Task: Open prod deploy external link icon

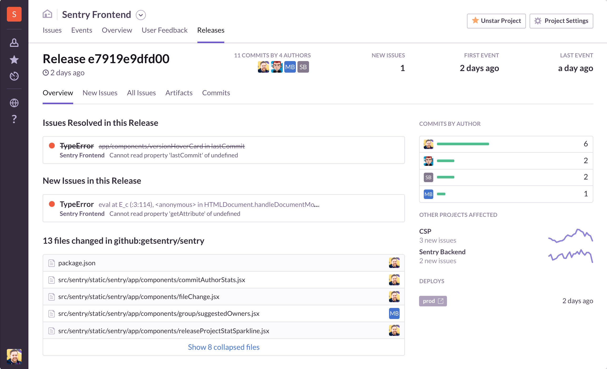Action: point(441,301)
